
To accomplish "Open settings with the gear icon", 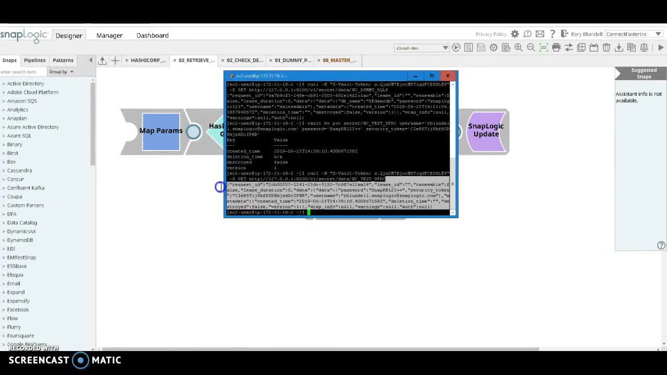I will click(x=515, y=34).
